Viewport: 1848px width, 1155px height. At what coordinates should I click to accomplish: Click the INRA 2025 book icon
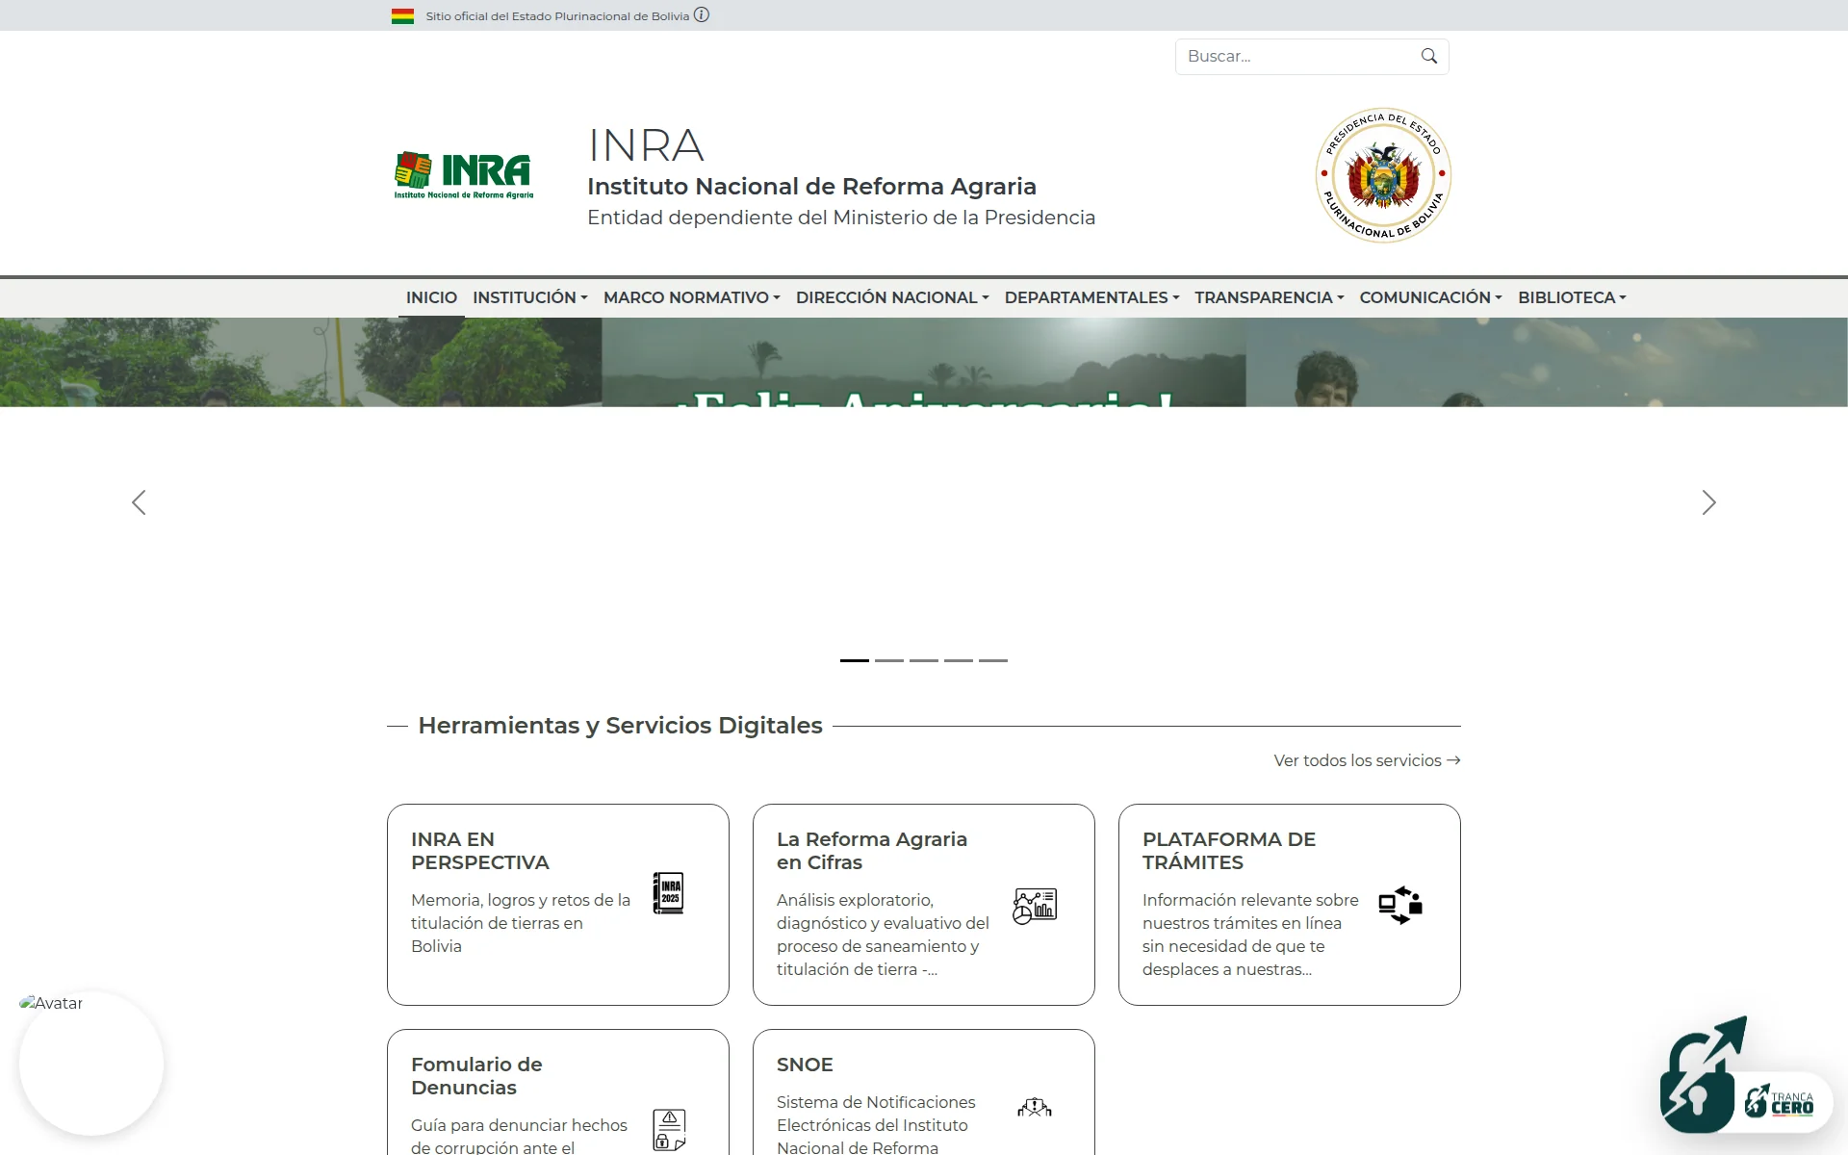point(669,892)
